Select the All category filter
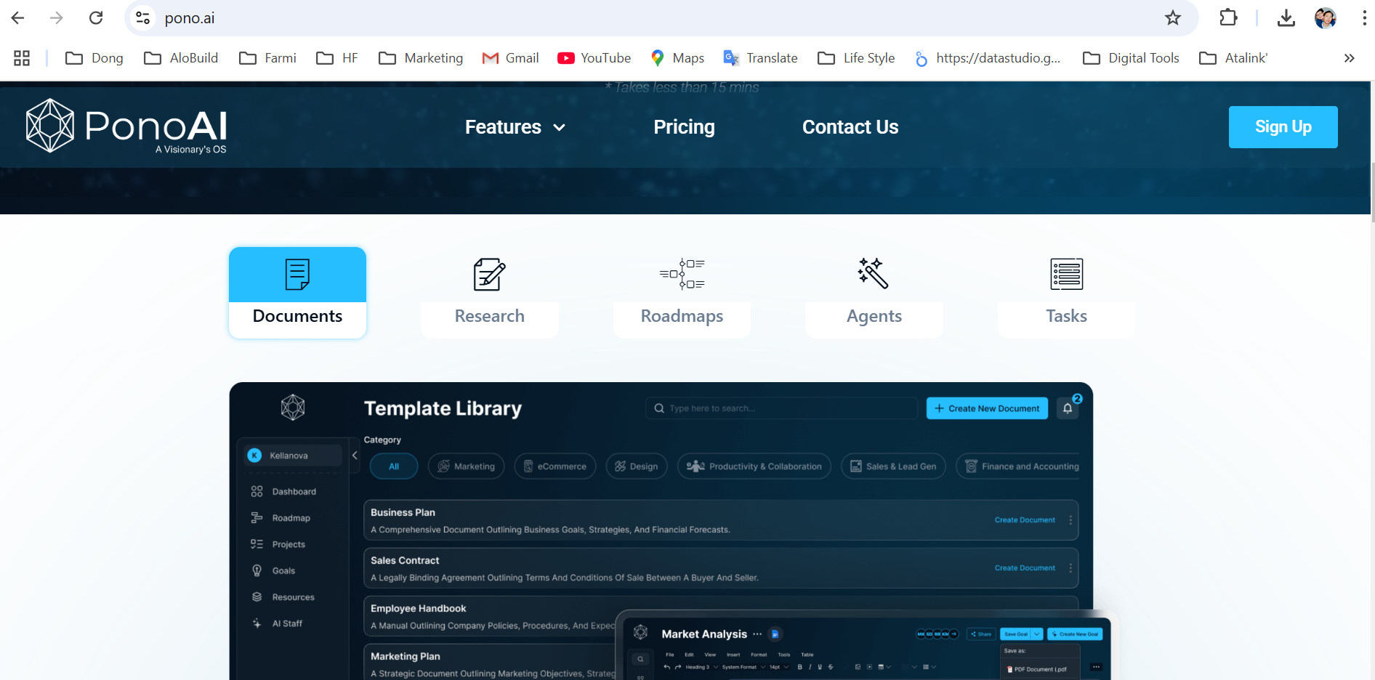 click(394, 466)
